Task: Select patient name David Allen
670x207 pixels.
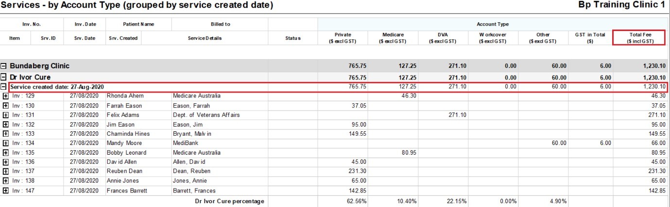Action: tap(121, 162)
